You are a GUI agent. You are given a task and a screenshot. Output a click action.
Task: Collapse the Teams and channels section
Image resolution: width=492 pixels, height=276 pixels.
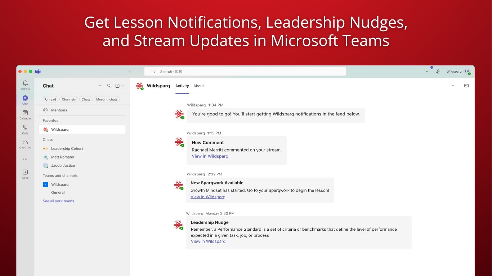pos(60,176)
